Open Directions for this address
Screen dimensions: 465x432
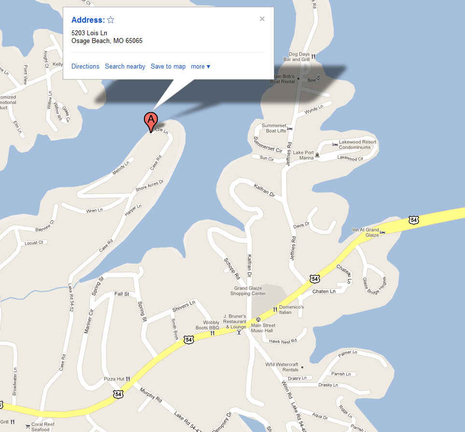point(85,67)
